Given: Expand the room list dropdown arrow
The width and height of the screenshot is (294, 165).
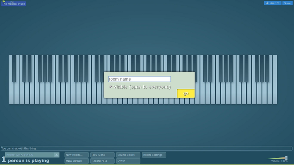Looking at the screenshot, I should click(x=57, y=155).
